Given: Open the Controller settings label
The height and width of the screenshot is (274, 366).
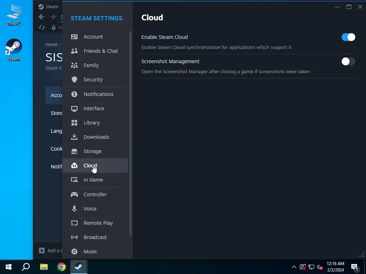Looking at the screenshot, I should [x=95, y=194].
